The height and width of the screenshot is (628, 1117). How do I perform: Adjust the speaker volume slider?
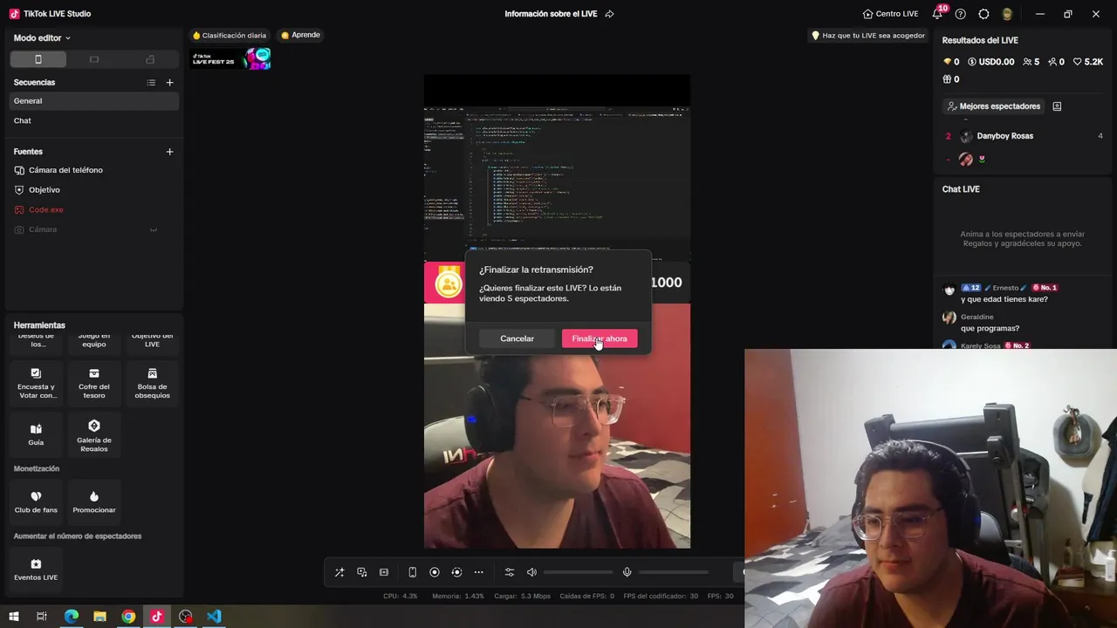(578, 572)
